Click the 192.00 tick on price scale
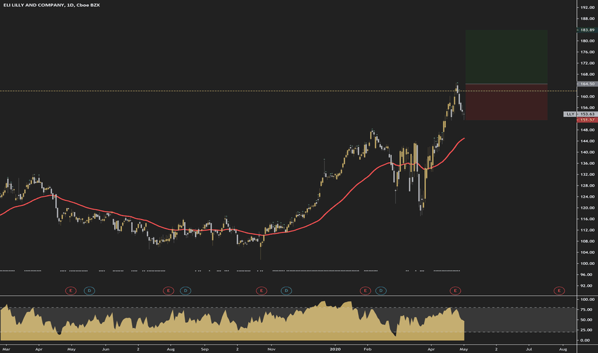The height and width of the screenshot is (353, 598). coord(587,7)
